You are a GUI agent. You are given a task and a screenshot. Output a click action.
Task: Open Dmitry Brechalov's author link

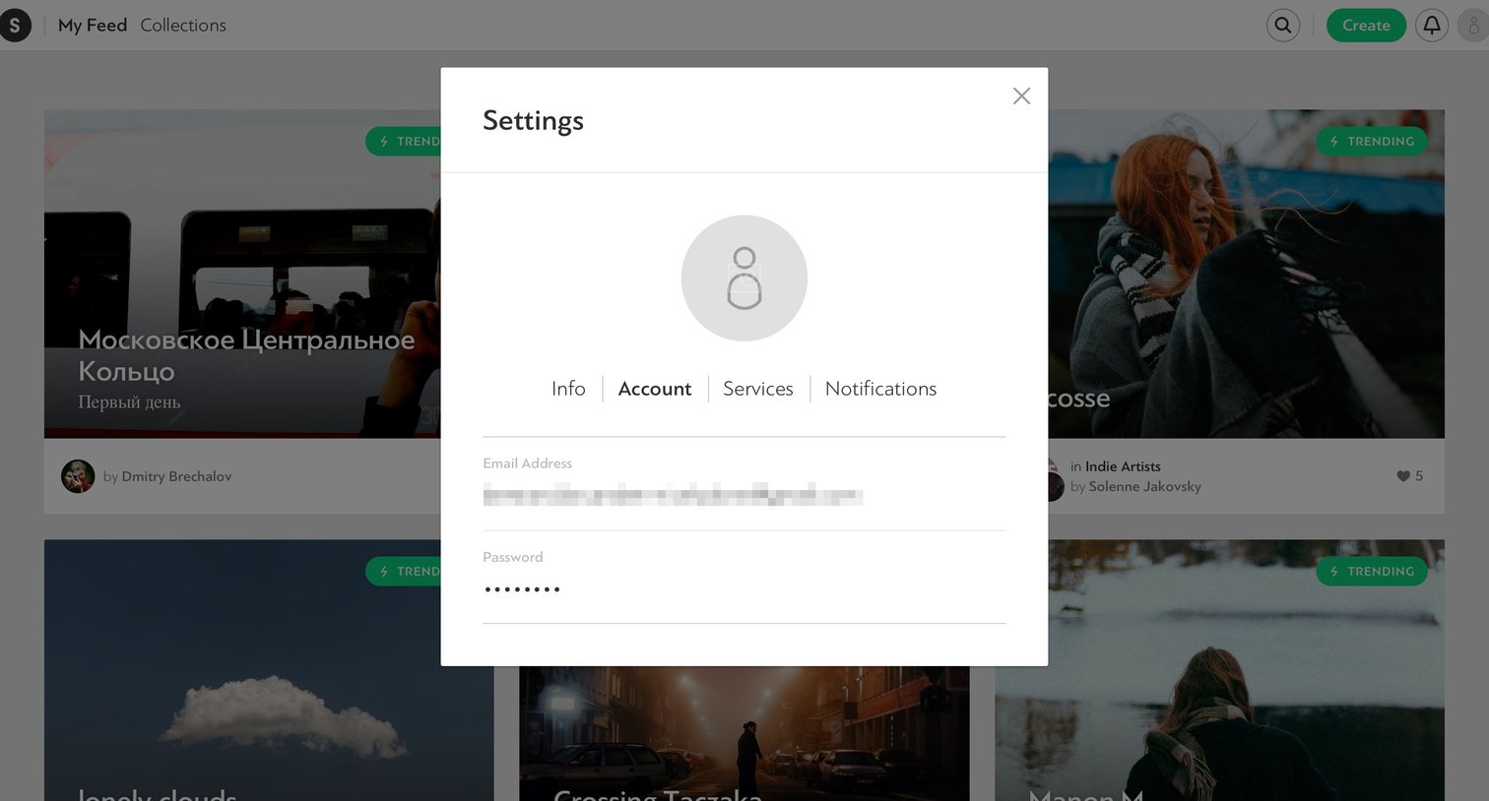point(176,476)
